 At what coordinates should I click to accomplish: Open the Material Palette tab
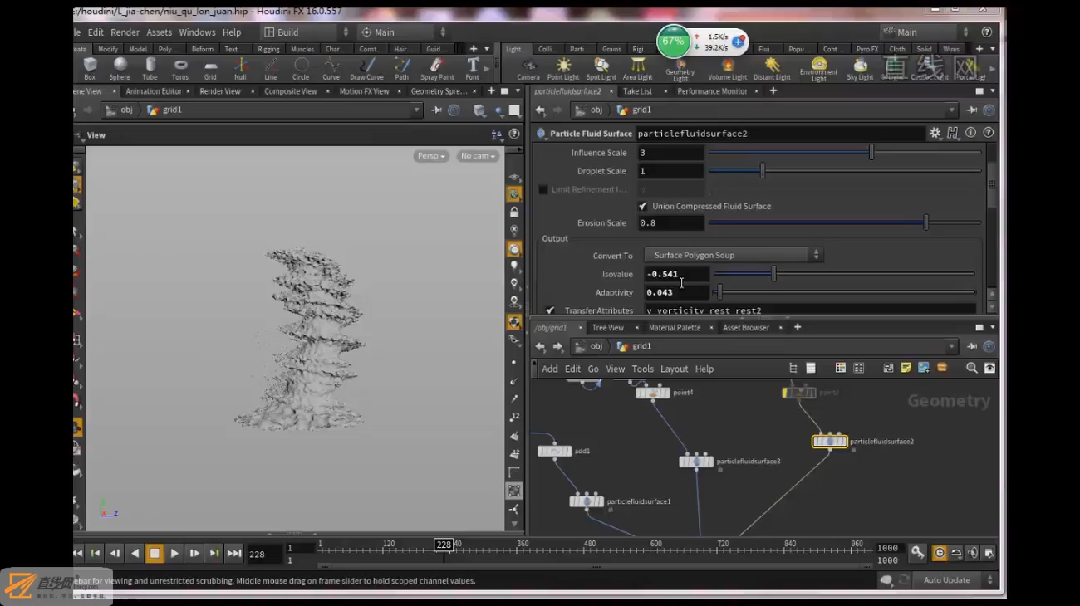click(675, 328)
